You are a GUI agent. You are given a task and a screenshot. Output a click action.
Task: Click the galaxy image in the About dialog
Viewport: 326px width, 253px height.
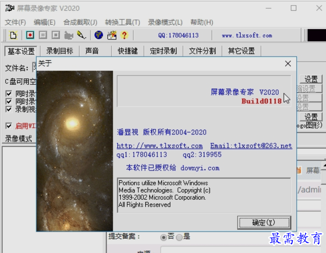pos(75,151)
